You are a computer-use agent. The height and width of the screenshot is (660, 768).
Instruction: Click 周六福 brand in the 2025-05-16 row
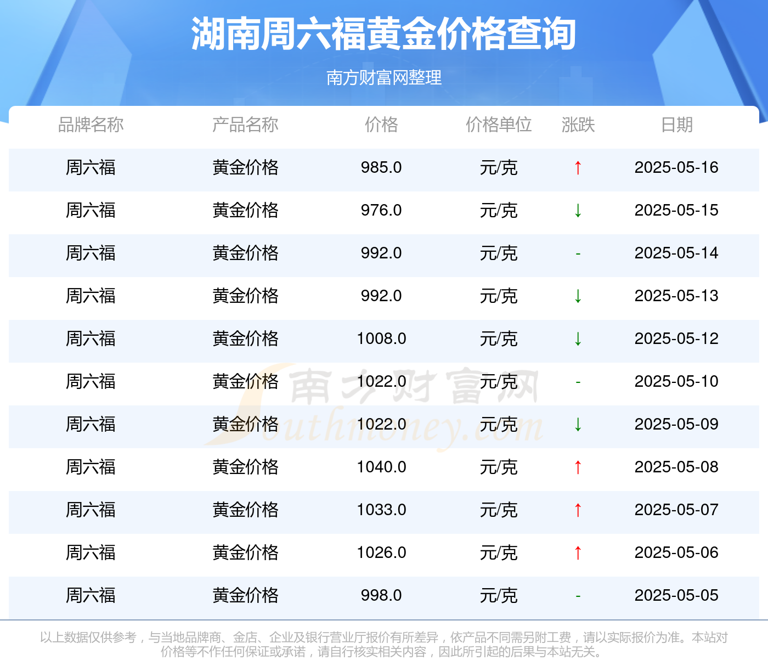(91, 167)
